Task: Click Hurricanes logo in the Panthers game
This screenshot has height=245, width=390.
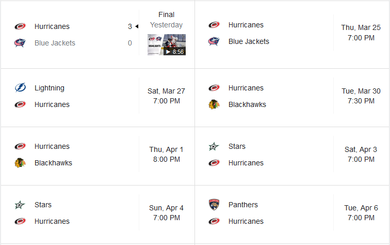Action: (214, 221)
